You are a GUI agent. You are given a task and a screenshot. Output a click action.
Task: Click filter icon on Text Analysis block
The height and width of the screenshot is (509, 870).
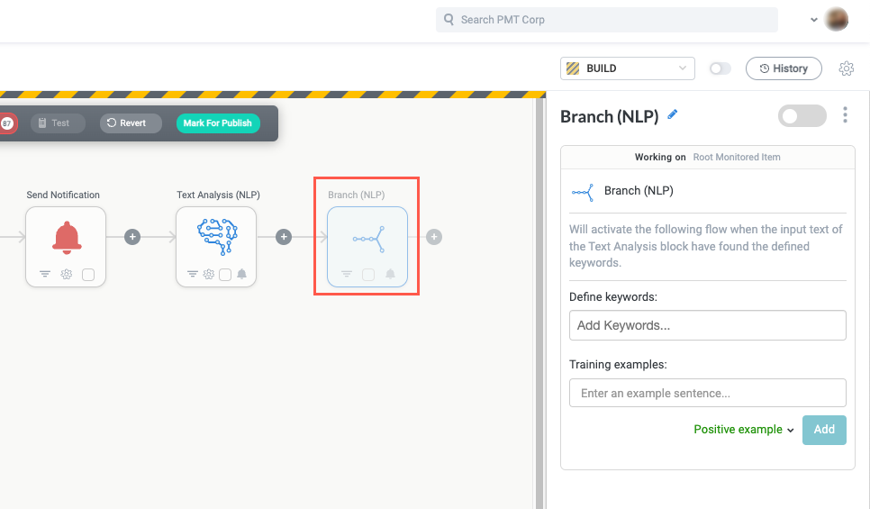(192, 275)
